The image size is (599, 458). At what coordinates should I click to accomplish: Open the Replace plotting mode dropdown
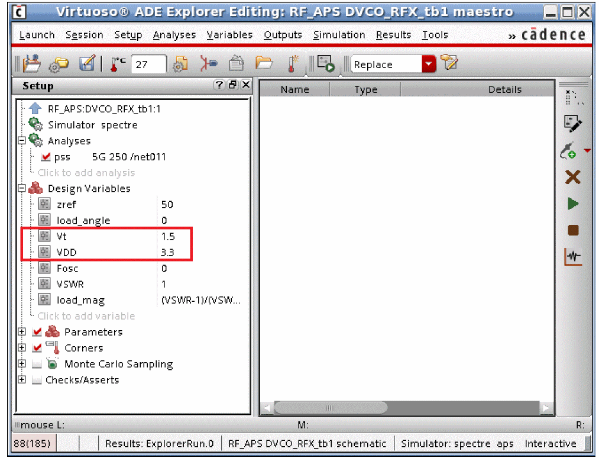429,64
